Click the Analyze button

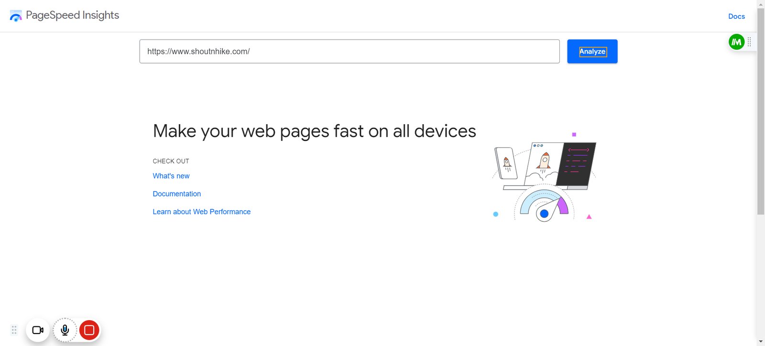click(x=592, y=51)
